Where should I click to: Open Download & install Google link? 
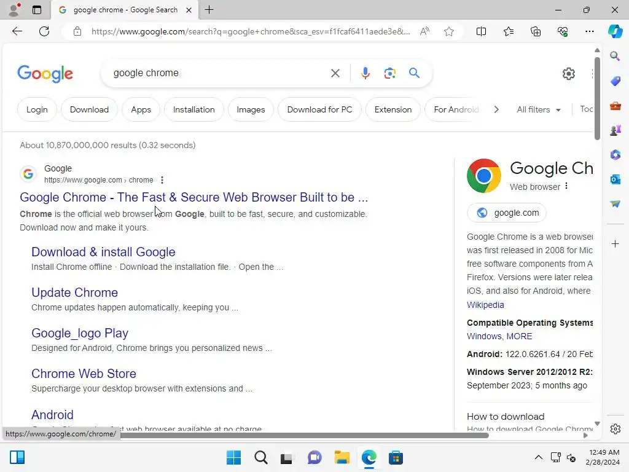click(x=103, y=252)
